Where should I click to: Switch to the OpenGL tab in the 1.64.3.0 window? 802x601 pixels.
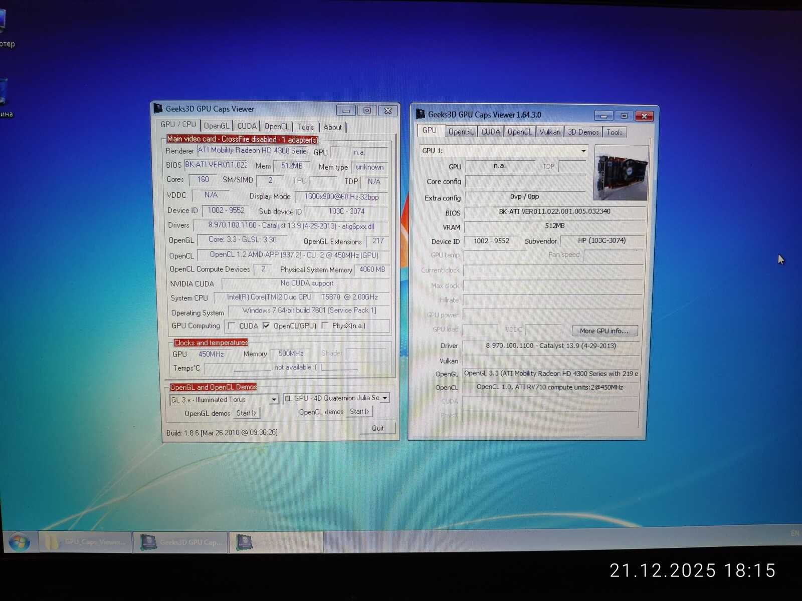click(x=461, y=132)
